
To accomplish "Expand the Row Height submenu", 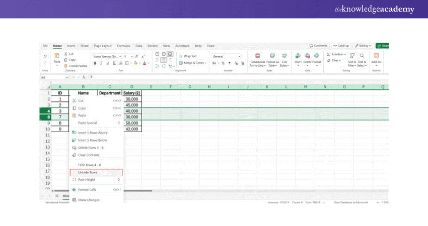I will 96,179.
